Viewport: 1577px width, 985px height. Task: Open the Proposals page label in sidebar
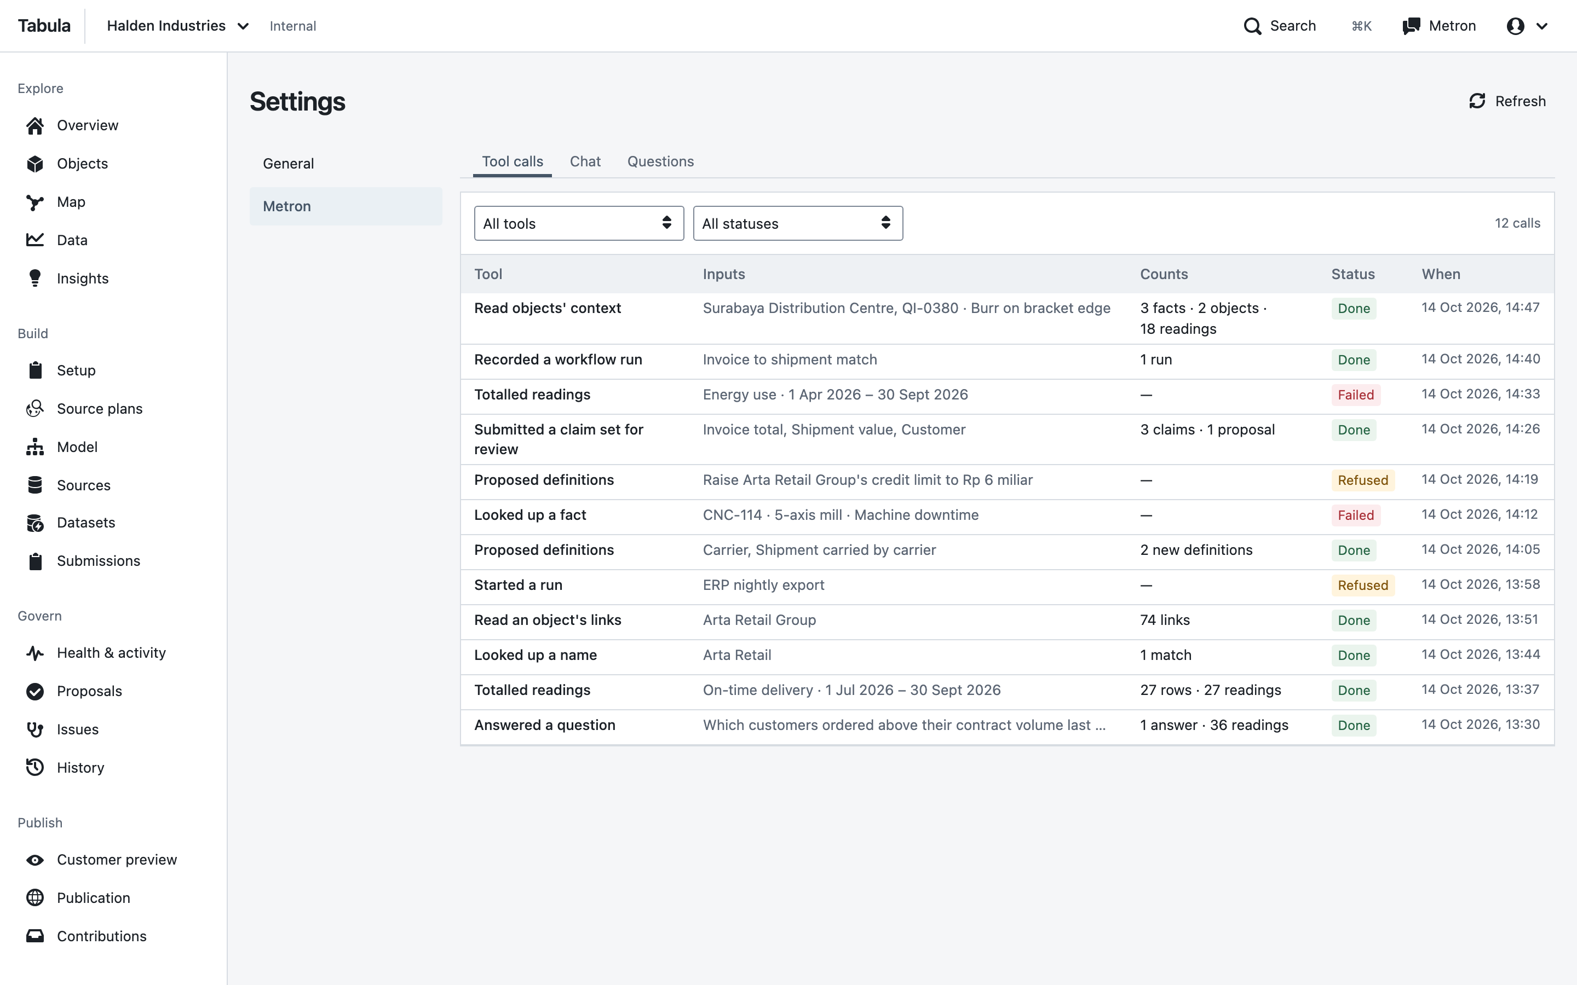point(89,692)
